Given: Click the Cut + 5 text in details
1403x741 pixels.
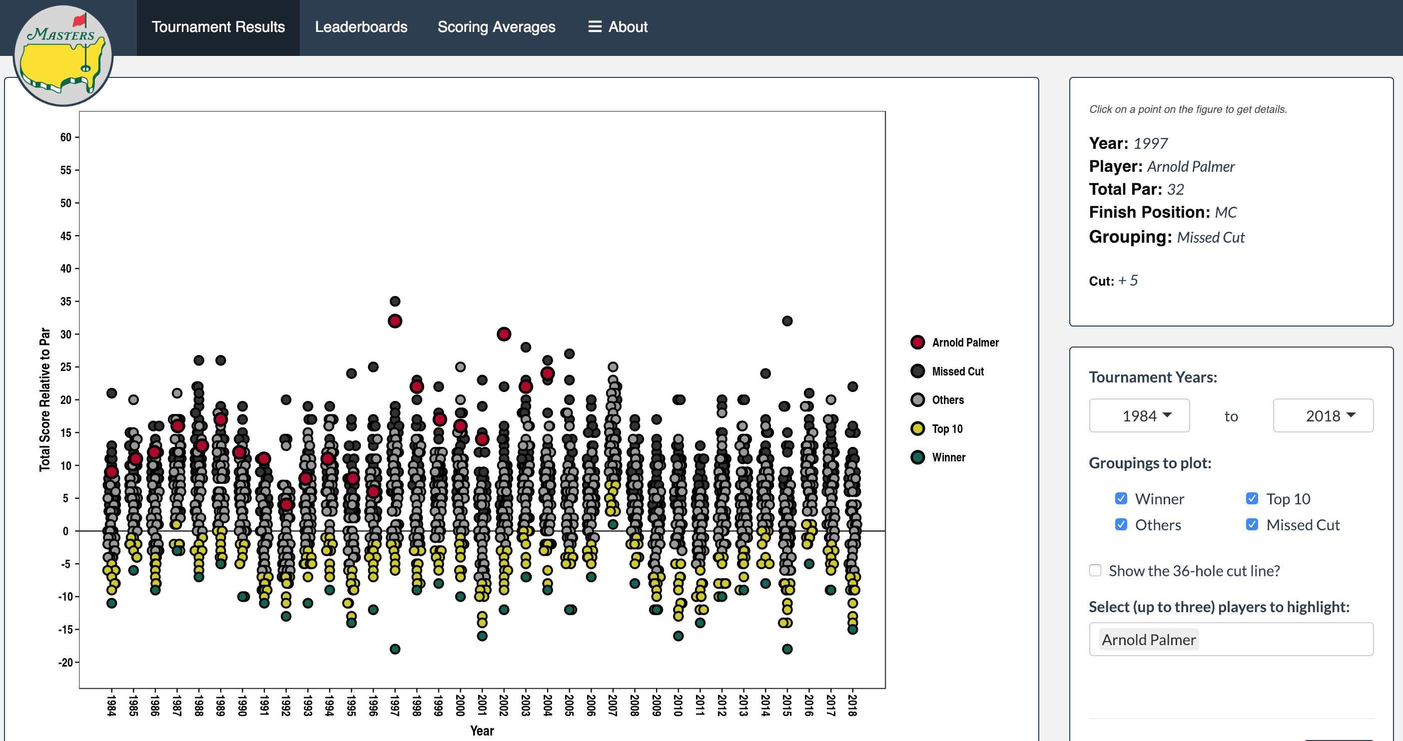Looking at the screenshot, I should [x=1113, y=281].
